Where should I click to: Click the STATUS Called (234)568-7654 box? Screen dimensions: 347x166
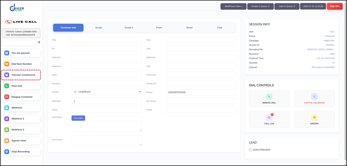21,33
